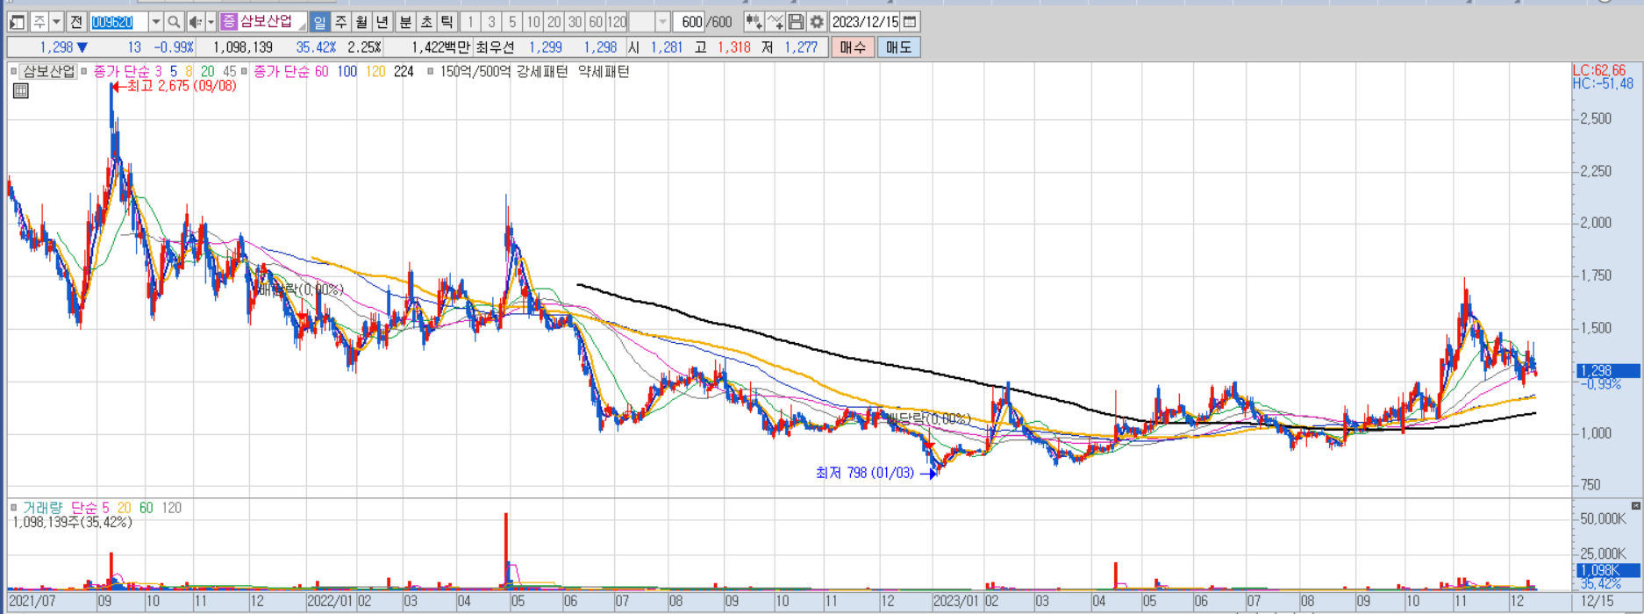
Task: Click the 종가 단순 3 legend label
Action: (x=128, y=71)
